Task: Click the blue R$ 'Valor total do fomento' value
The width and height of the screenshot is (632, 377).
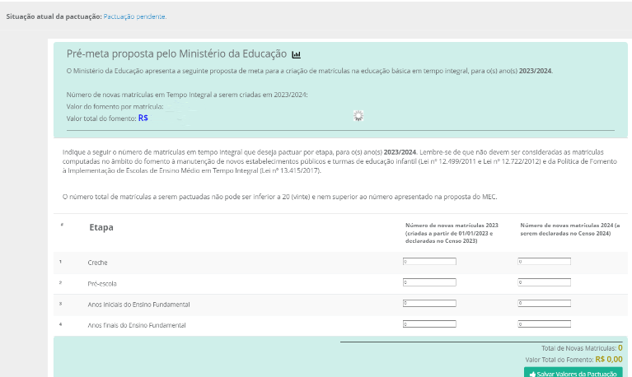Action: point(143,119)
